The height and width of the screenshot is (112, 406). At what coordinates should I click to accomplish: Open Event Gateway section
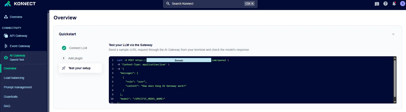[x=20, y=46]
